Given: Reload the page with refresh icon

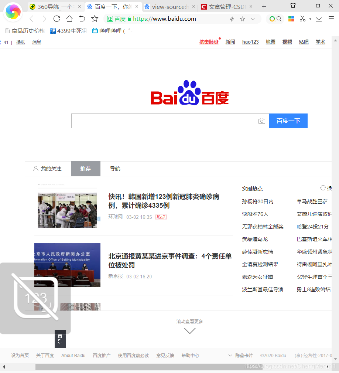Looking at the screenshot, I should [x=56, y=19].
